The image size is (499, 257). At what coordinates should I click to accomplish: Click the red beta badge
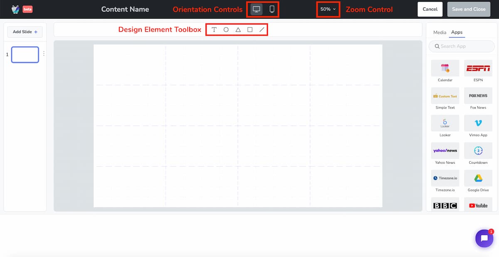pos(27,9)
